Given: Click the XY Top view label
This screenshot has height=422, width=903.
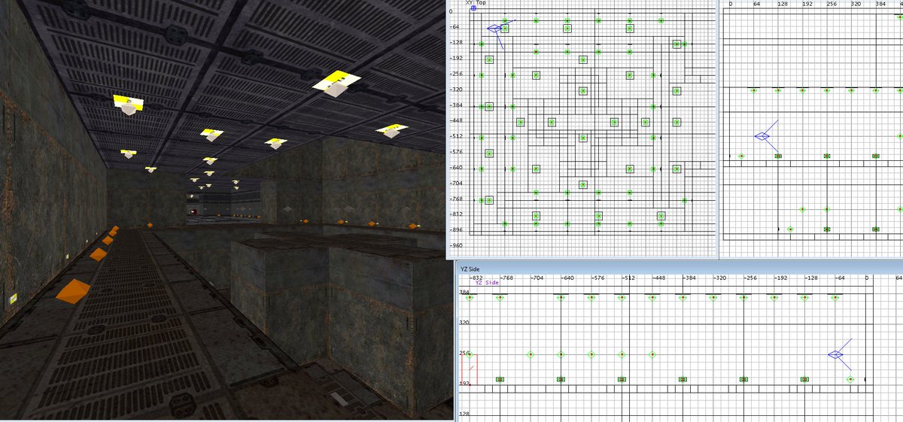Looking at the screenshot, I should 476,3.
